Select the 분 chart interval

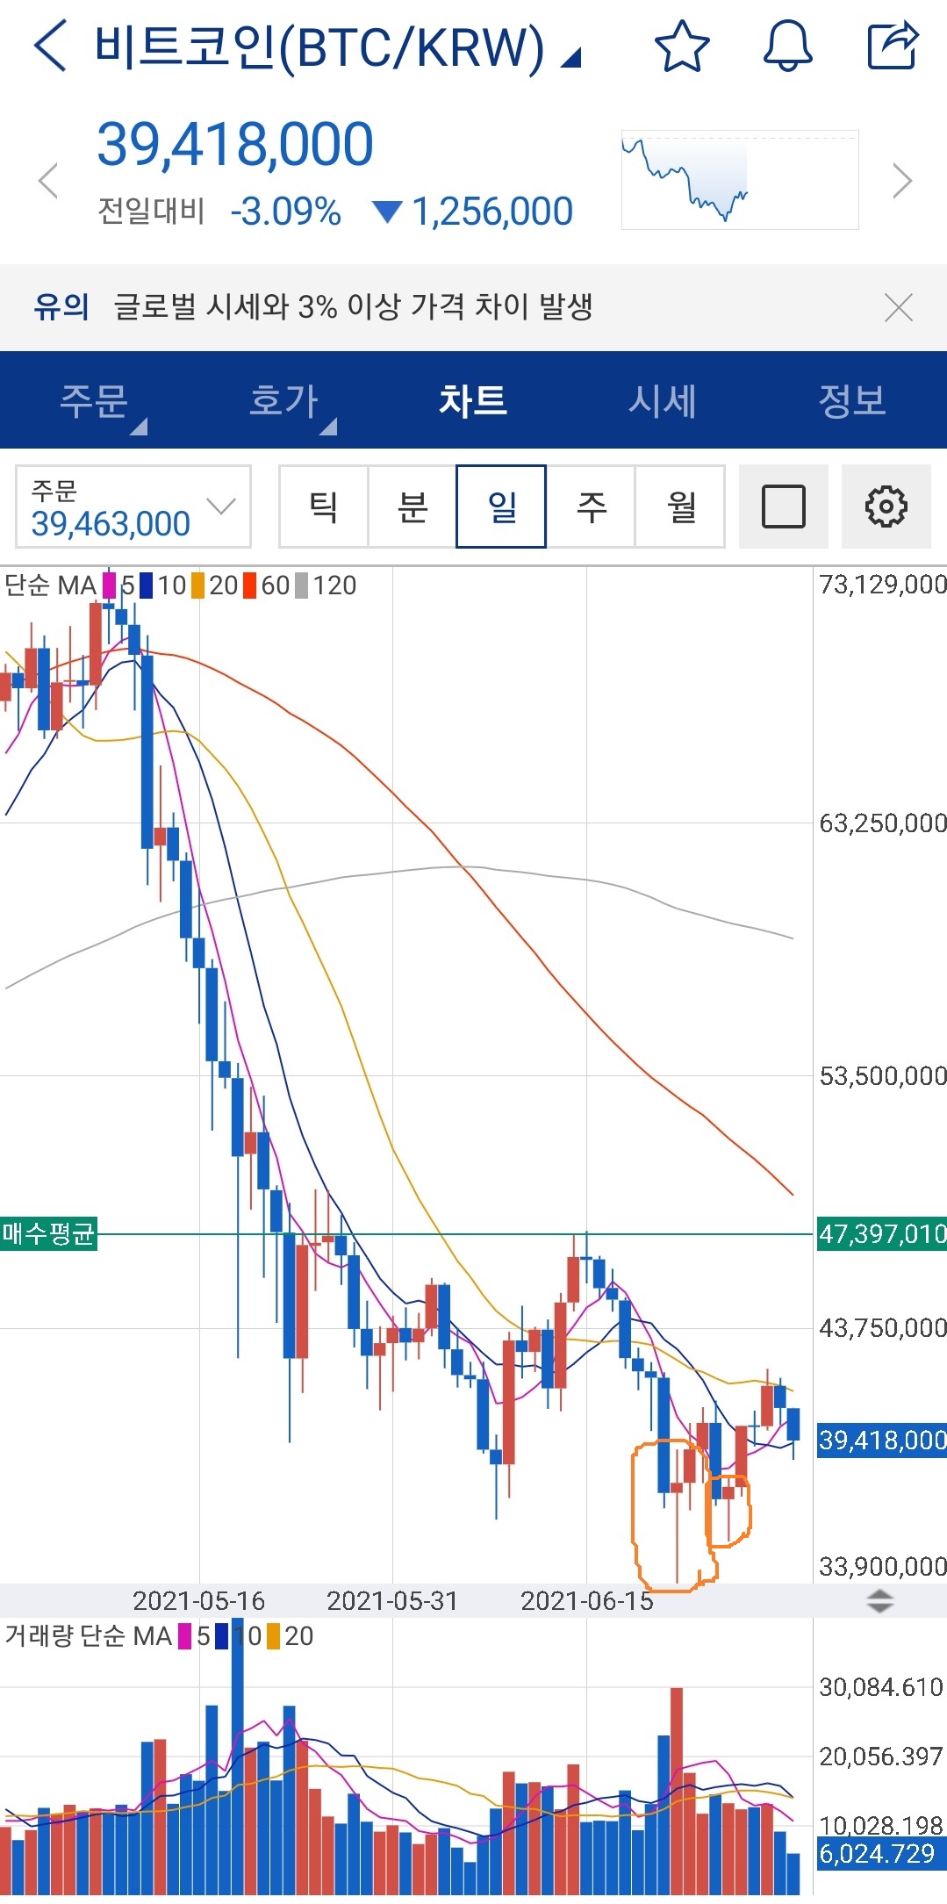click(x=413, y=507)
